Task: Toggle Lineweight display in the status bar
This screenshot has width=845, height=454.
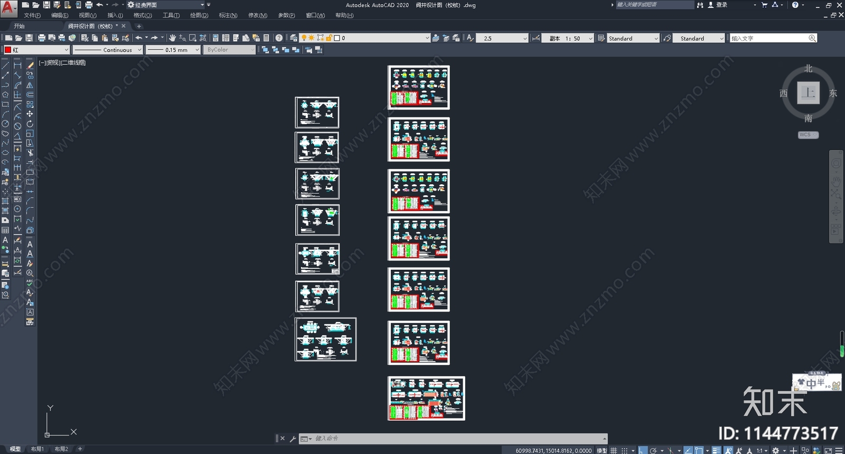Action: [x=716, y=450]
